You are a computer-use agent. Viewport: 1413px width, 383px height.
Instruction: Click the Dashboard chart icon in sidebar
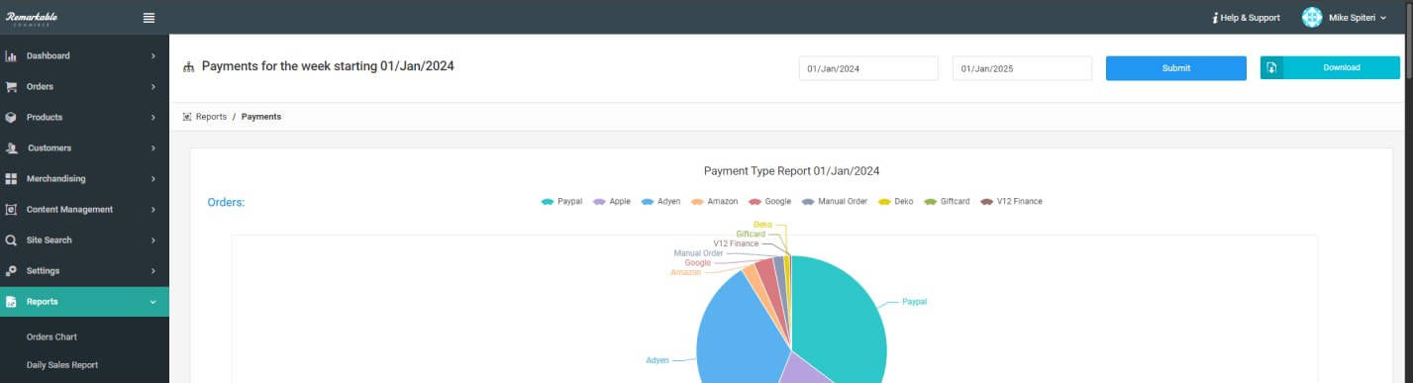11,56
